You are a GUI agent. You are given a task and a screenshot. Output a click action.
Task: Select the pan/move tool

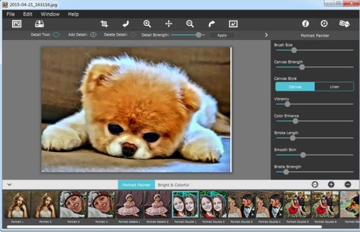(x=169, y=24)
